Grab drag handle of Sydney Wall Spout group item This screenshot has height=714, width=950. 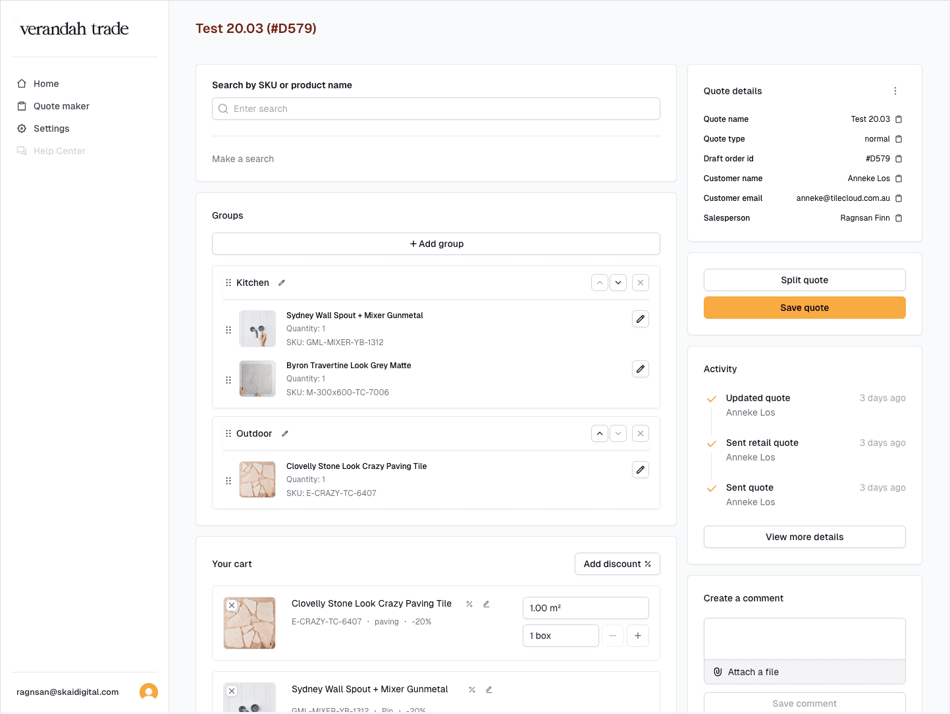coord(228,330)
